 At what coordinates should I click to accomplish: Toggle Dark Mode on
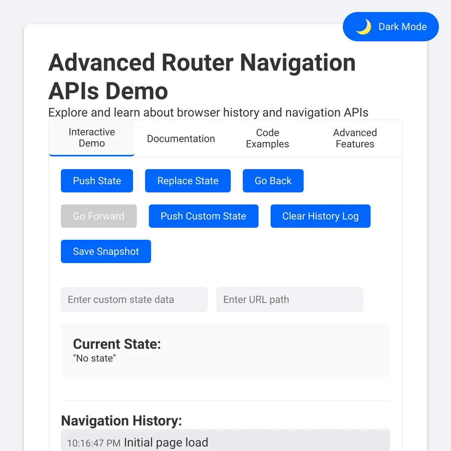(390, 26)
